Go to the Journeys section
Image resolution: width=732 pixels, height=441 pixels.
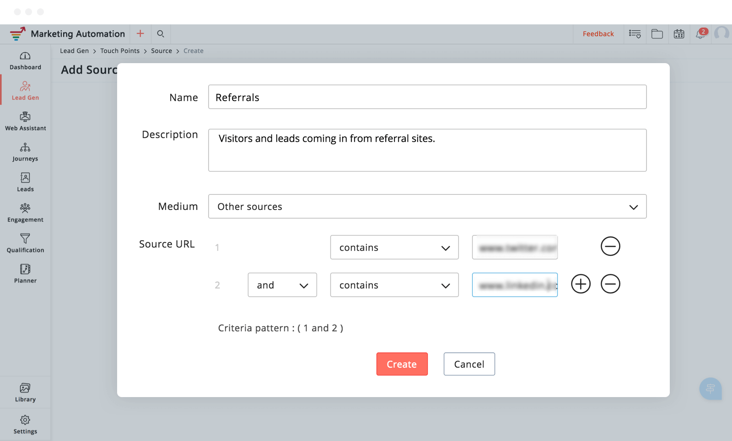point(25,152)
